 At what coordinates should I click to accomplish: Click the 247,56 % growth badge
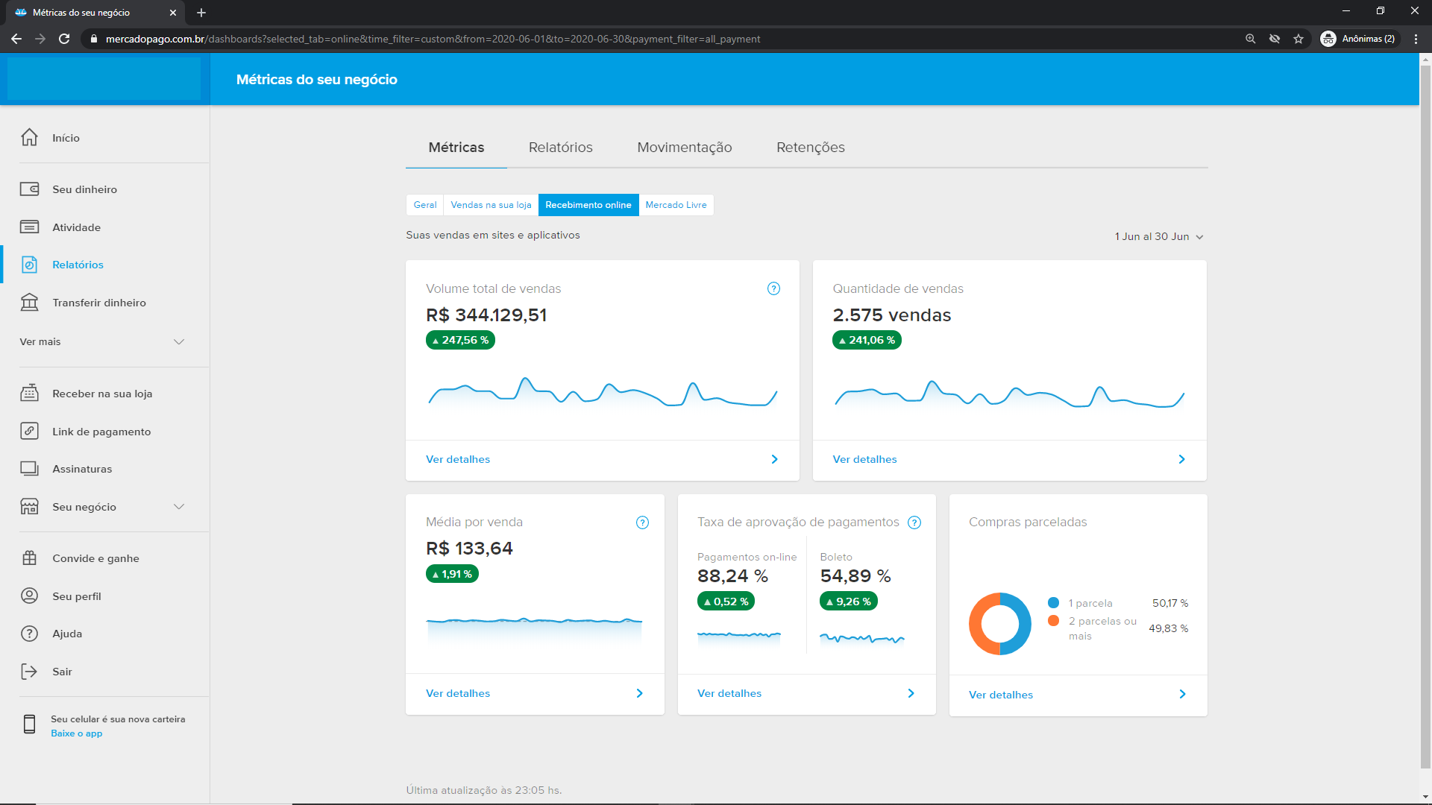tap(460, 340)
